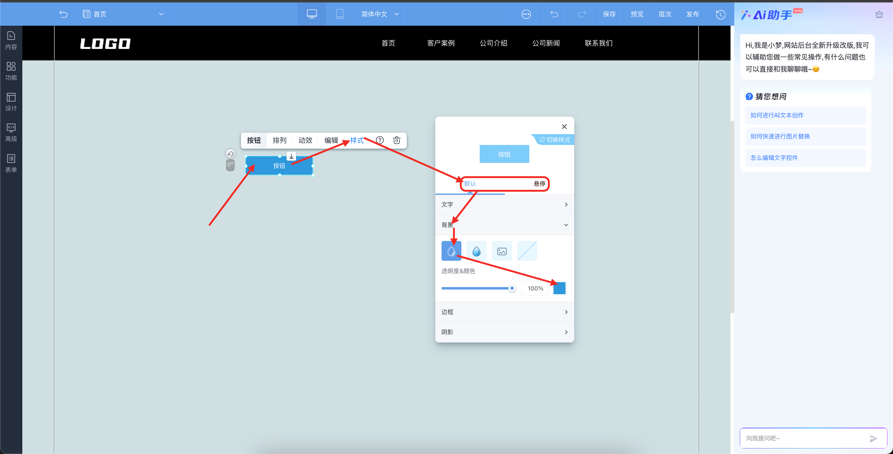Viewport: 893px width, 454px height.
Task: Open the 高级 sidebar panel
Action: click(x=11, y=133)
